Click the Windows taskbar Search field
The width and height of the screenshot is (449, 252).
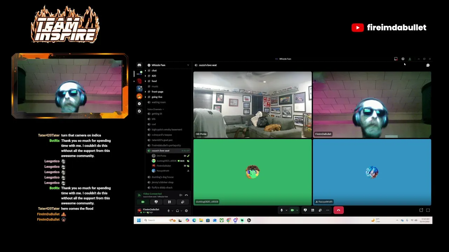(160, 220)
